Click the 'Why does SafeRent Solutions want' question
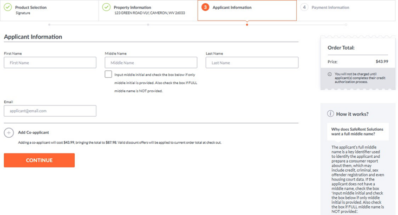Image resolution: width=398 pixels, height=215 pixels. coord(357,131)
